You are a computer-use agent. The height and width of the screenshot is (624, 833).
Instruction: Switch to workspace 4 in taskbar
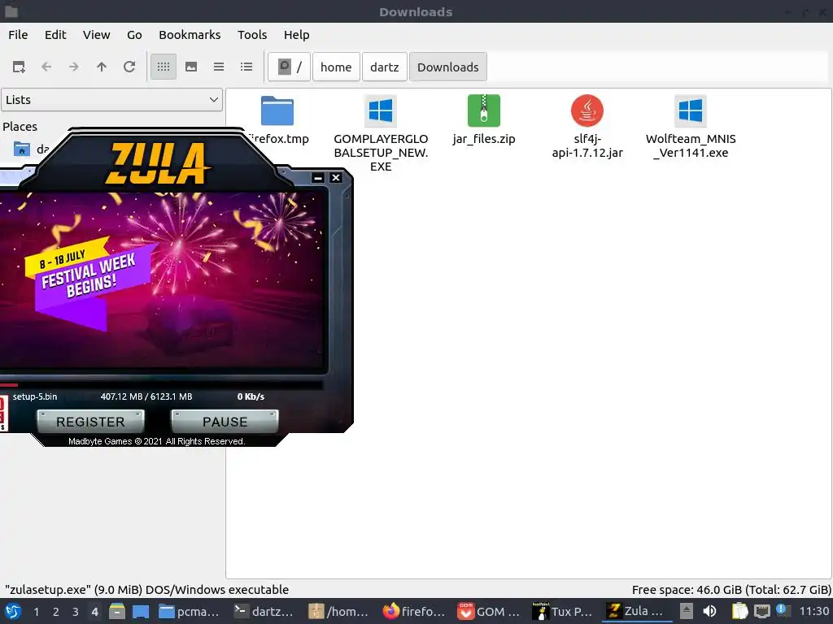click(95, 612)
